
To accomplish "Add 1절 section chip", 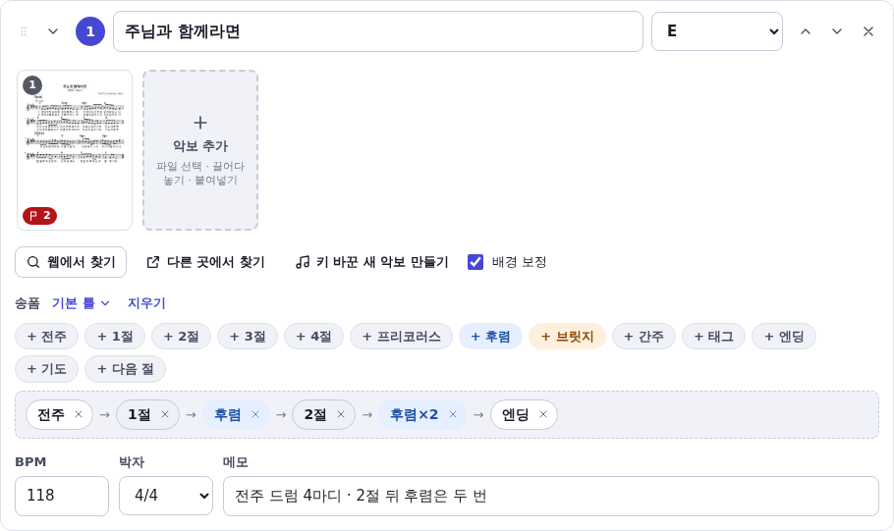I will click(115, 336).
